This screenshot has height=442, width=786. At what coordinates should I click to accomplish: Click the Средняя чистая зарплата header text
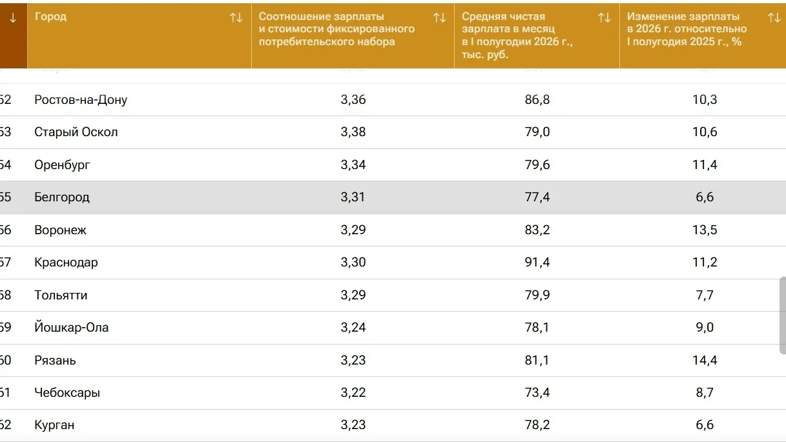tap(517, 35)
